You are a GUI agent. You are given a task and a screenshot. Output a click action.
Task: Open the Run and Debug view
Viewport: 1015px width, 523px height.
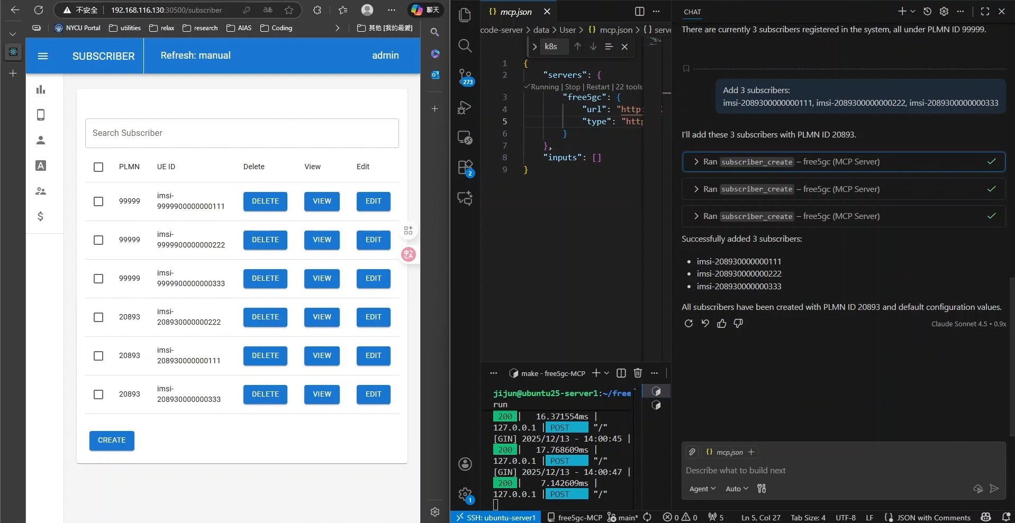coord(465,107)
